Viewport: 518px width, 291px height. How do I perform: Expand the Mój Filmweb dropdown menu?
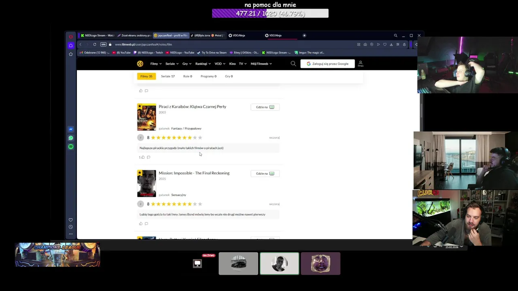point(261,64)
